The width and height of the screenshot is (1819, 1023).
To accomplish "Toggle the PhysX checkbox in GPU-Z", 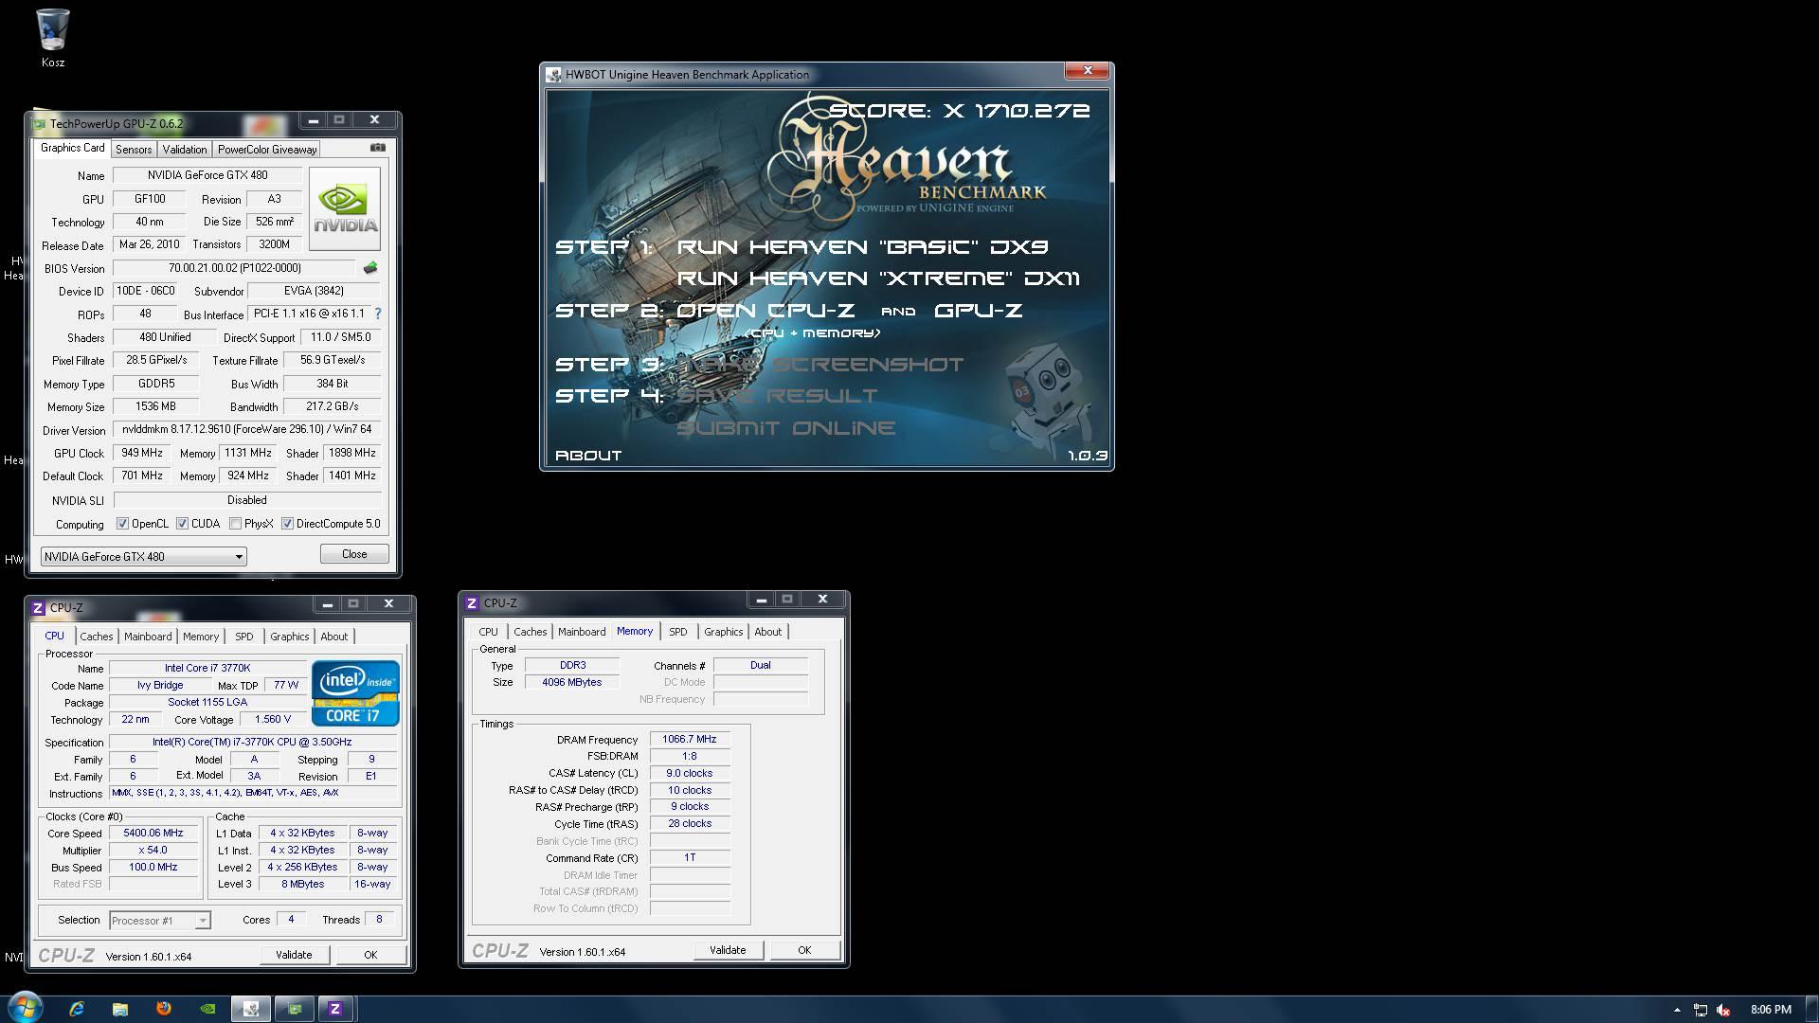I will 235,524.
